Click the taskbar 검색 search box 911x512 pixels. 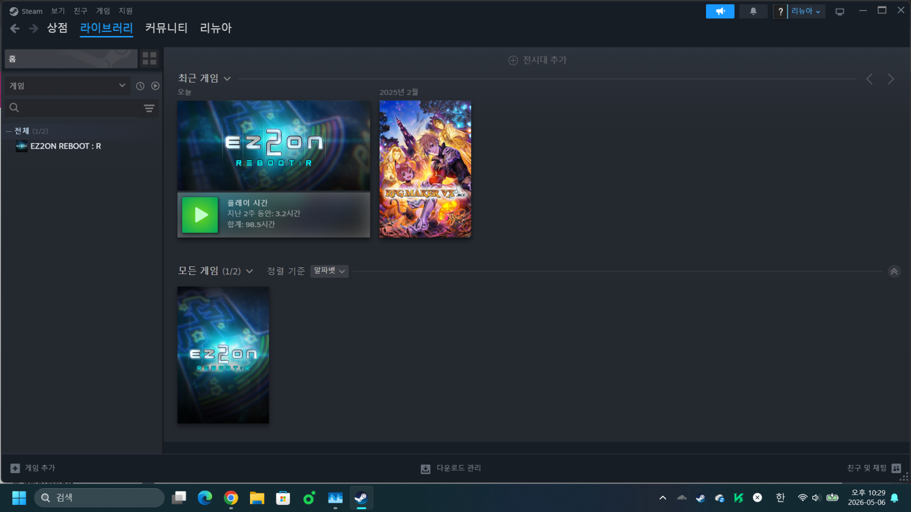pyautogui.click(x=99, y=498)
